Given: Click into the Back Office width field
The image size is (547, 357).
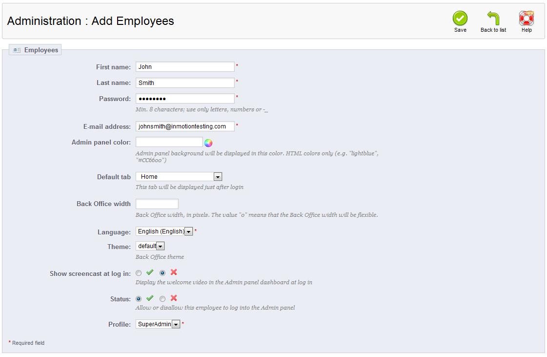Looking at the screenshot, I should pos(157,204).
